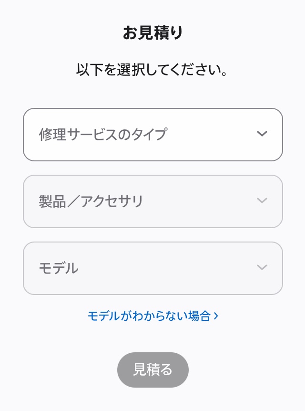Click the お見積り heading
305x411 pixels.
(152, 33)
